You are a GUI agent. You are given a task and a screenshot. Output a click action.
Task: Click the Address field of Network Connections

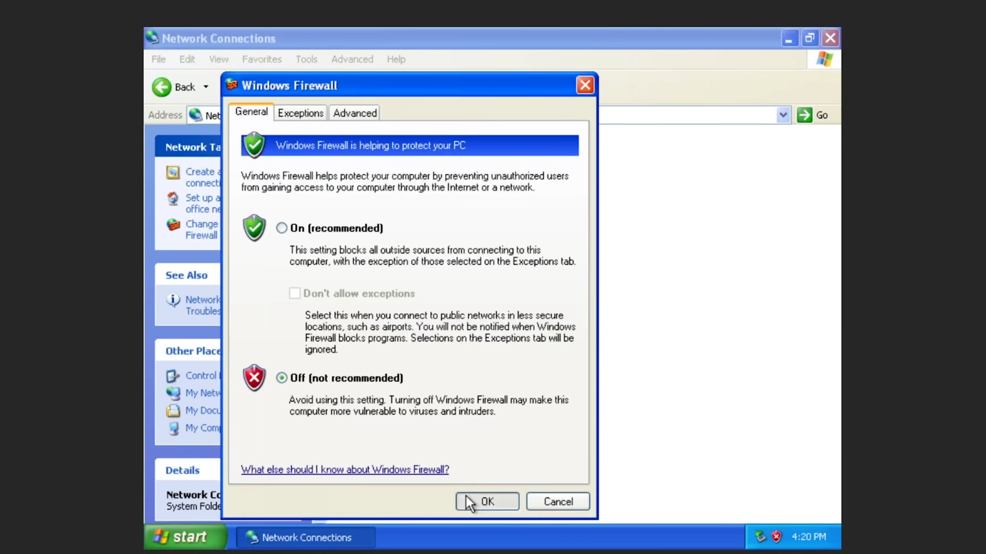pos(488,115)
